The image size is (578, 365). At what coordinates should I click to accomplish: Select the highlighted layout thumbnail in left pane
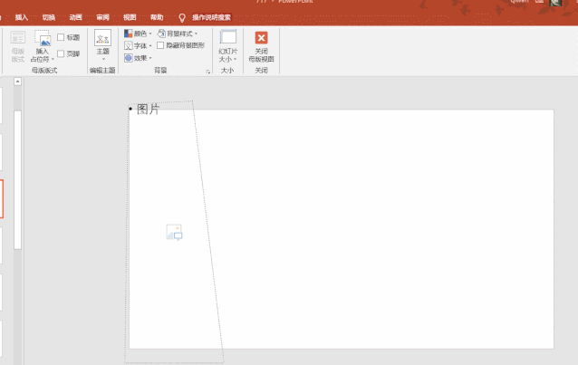(1, 198)
